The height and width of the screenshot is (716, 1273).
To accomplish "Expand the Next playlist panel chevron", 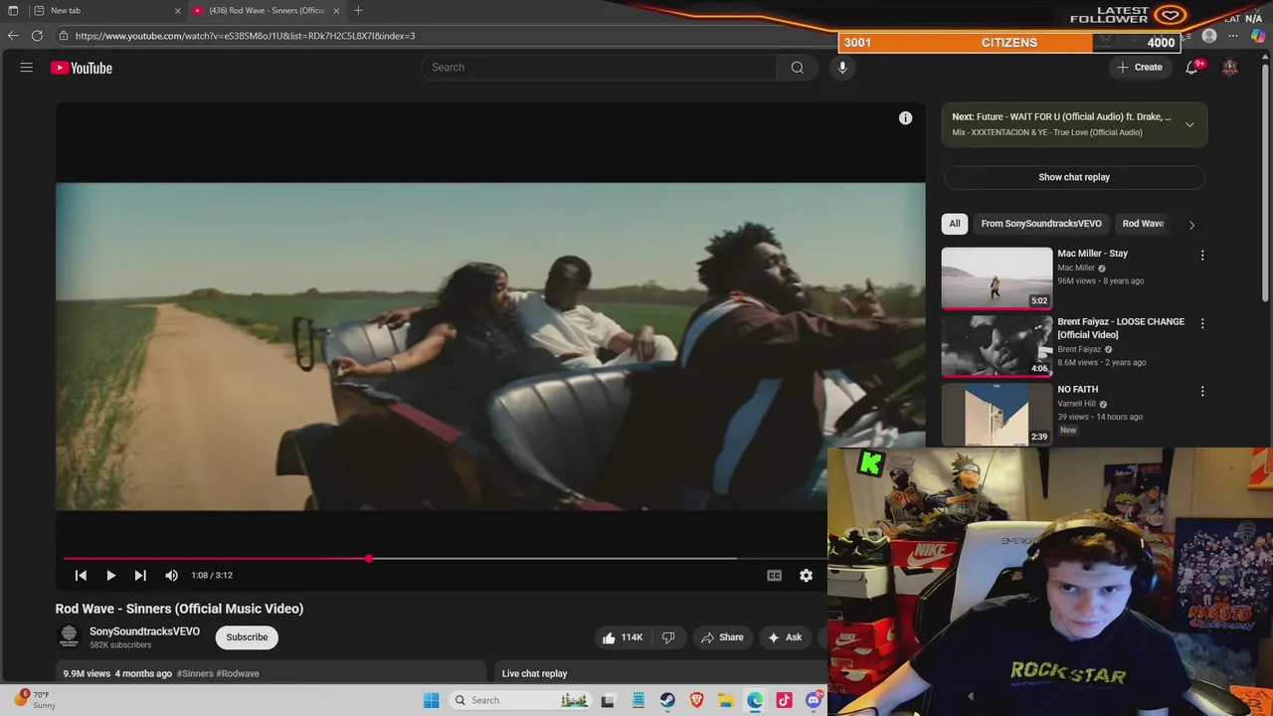I will pyautogui.click(x=1189, y=124).
